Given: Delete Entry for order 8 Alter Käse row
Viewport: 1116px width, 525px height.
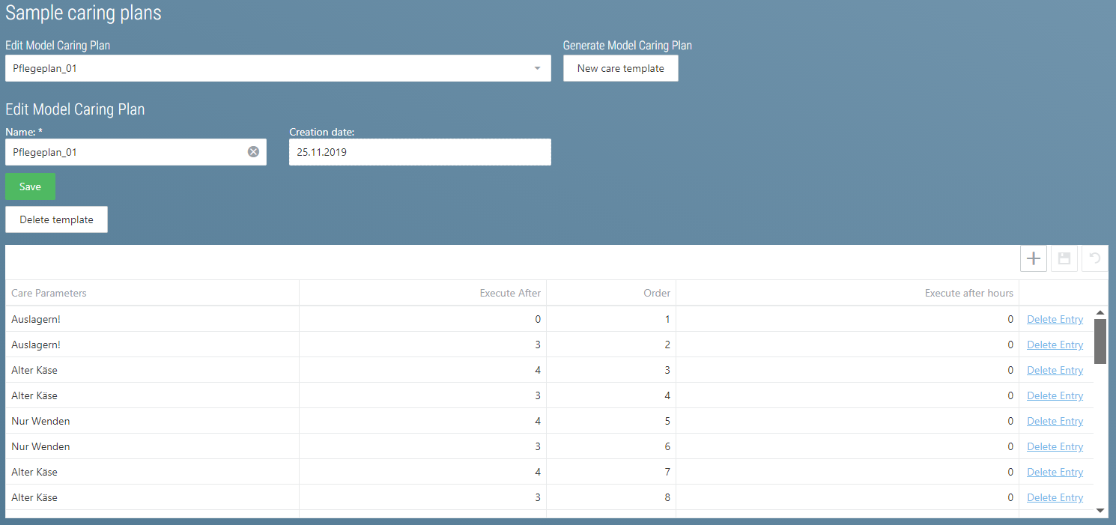Looking at the screenshot, I should [1055, 497].
